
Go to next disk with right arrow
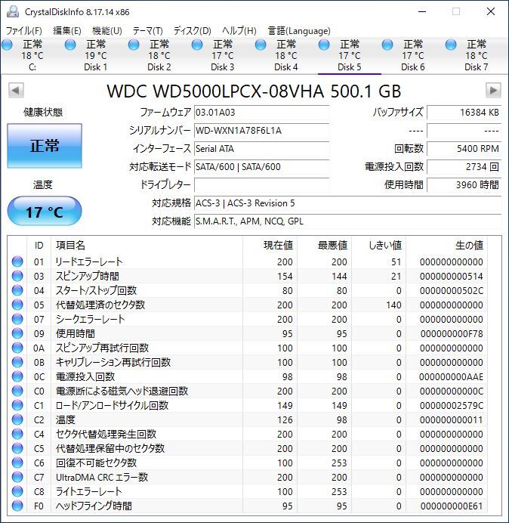[493, 91]
